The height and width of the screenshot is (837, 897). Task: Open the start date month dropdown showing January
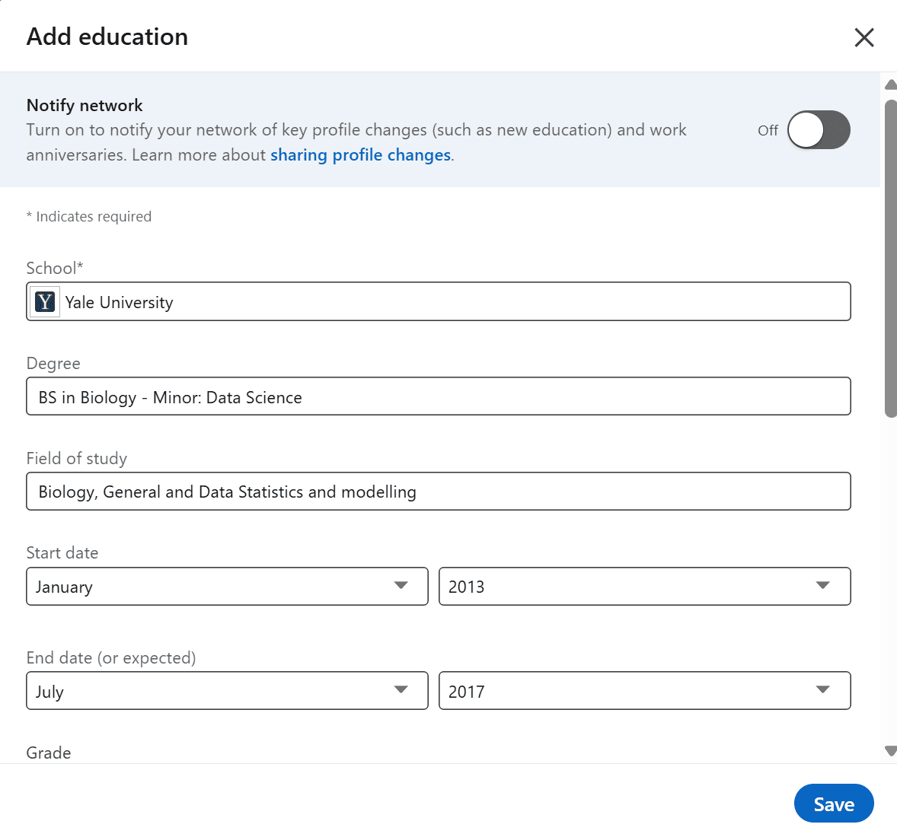click(x=227, y=586)
